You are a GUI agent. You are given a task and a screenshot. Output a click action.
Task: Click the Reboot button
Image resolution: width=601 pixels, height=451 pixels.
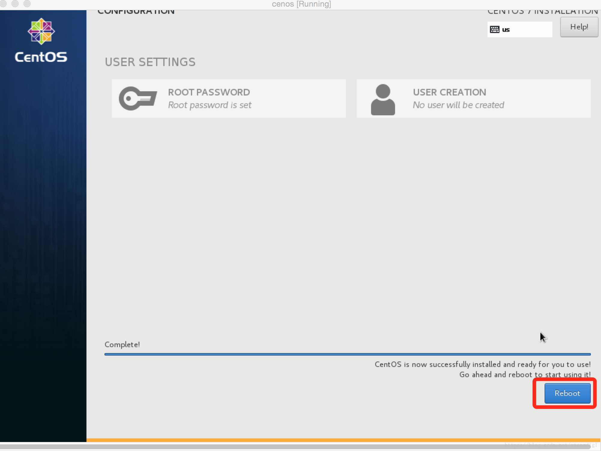coord(567,393)
